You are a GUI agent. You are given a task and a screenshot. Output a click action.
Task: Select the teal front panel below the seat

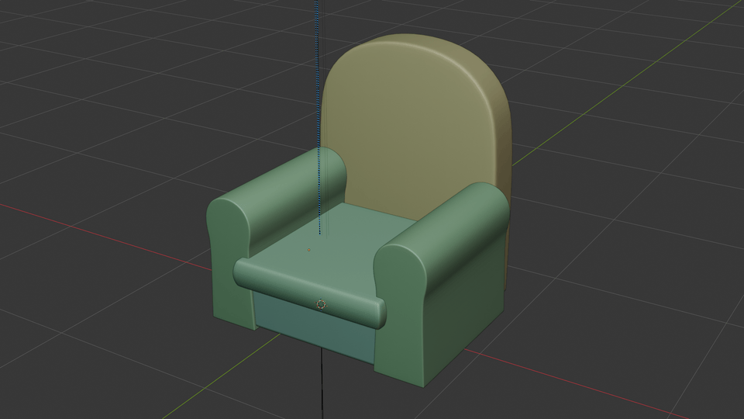point(315,327)
